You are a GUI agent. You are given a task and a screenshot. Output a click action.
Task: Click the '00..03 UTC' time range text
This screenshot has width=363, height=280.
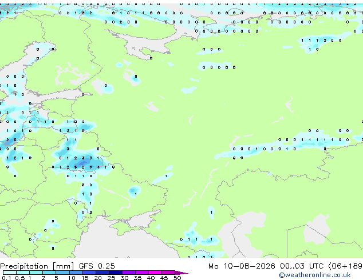click(x=302, y=266)
